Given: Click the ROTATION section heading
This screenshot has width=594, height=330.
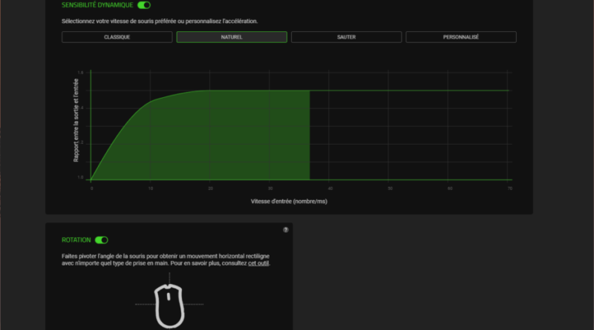Looking at the screenshot, I should 76,240.
